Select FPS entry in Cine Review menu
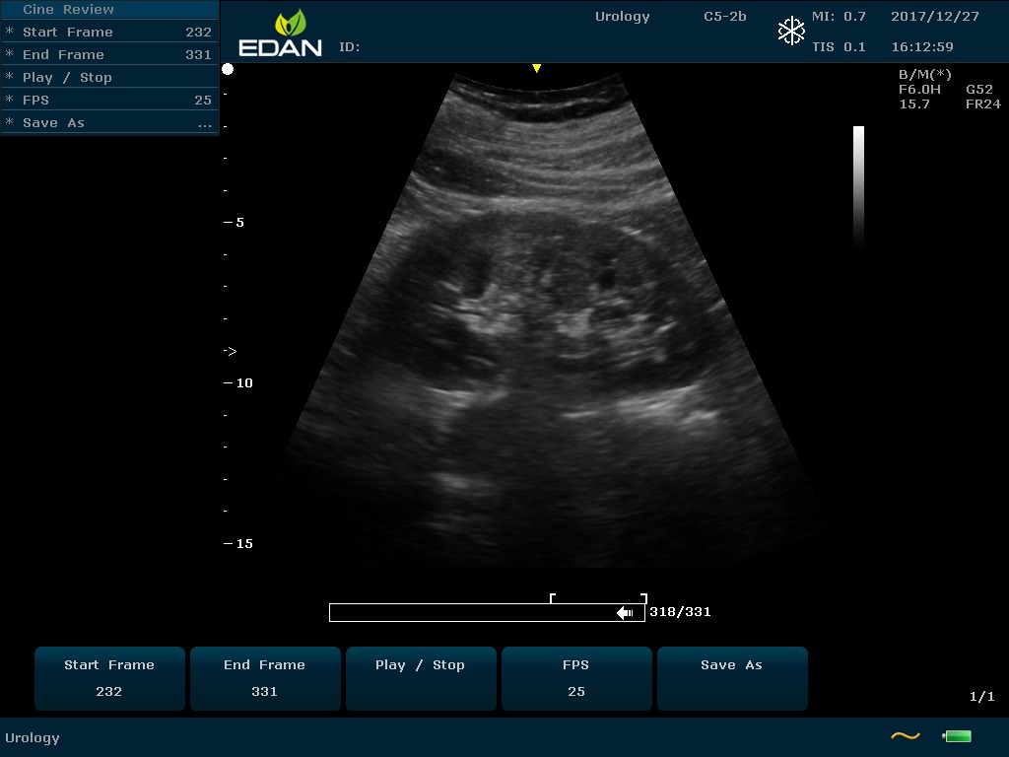 (x=108, y=100)
